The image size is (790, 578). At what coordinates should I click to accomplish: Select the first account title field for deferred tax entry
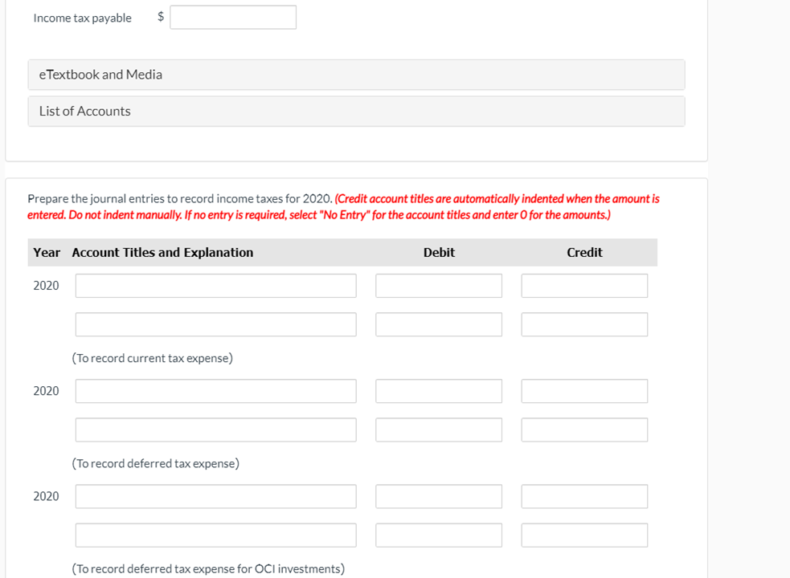coord(215,391)
